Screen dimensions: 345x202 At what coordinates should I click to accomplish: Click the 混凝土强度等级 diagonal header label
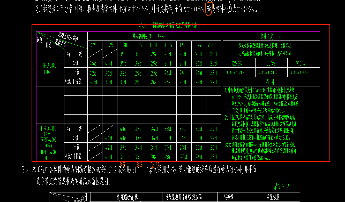[68, 37]
